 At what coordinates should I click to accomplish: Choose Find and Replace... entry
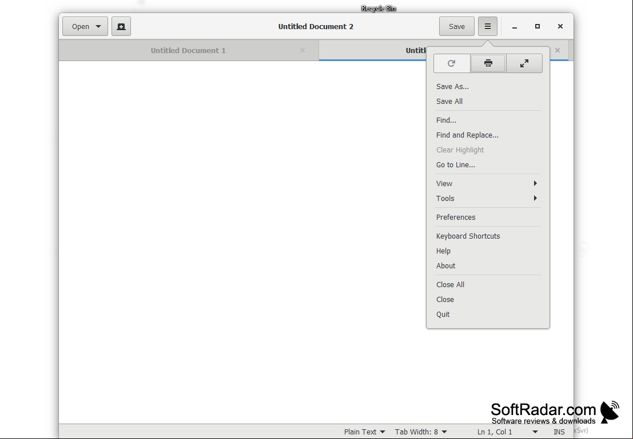tap(488, 135)
